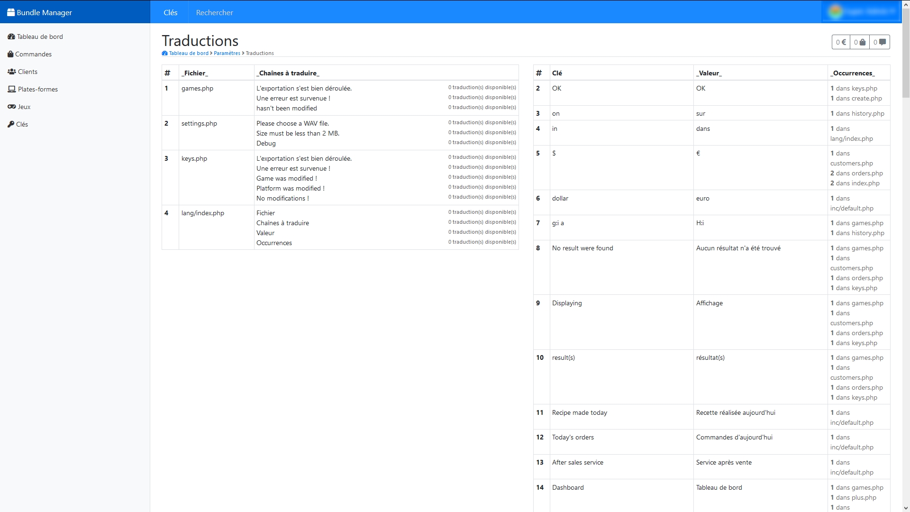This screenshot has height=512, width=910.
Task: Click the Bundle Manager logo icon
Action: pos(10,12)
